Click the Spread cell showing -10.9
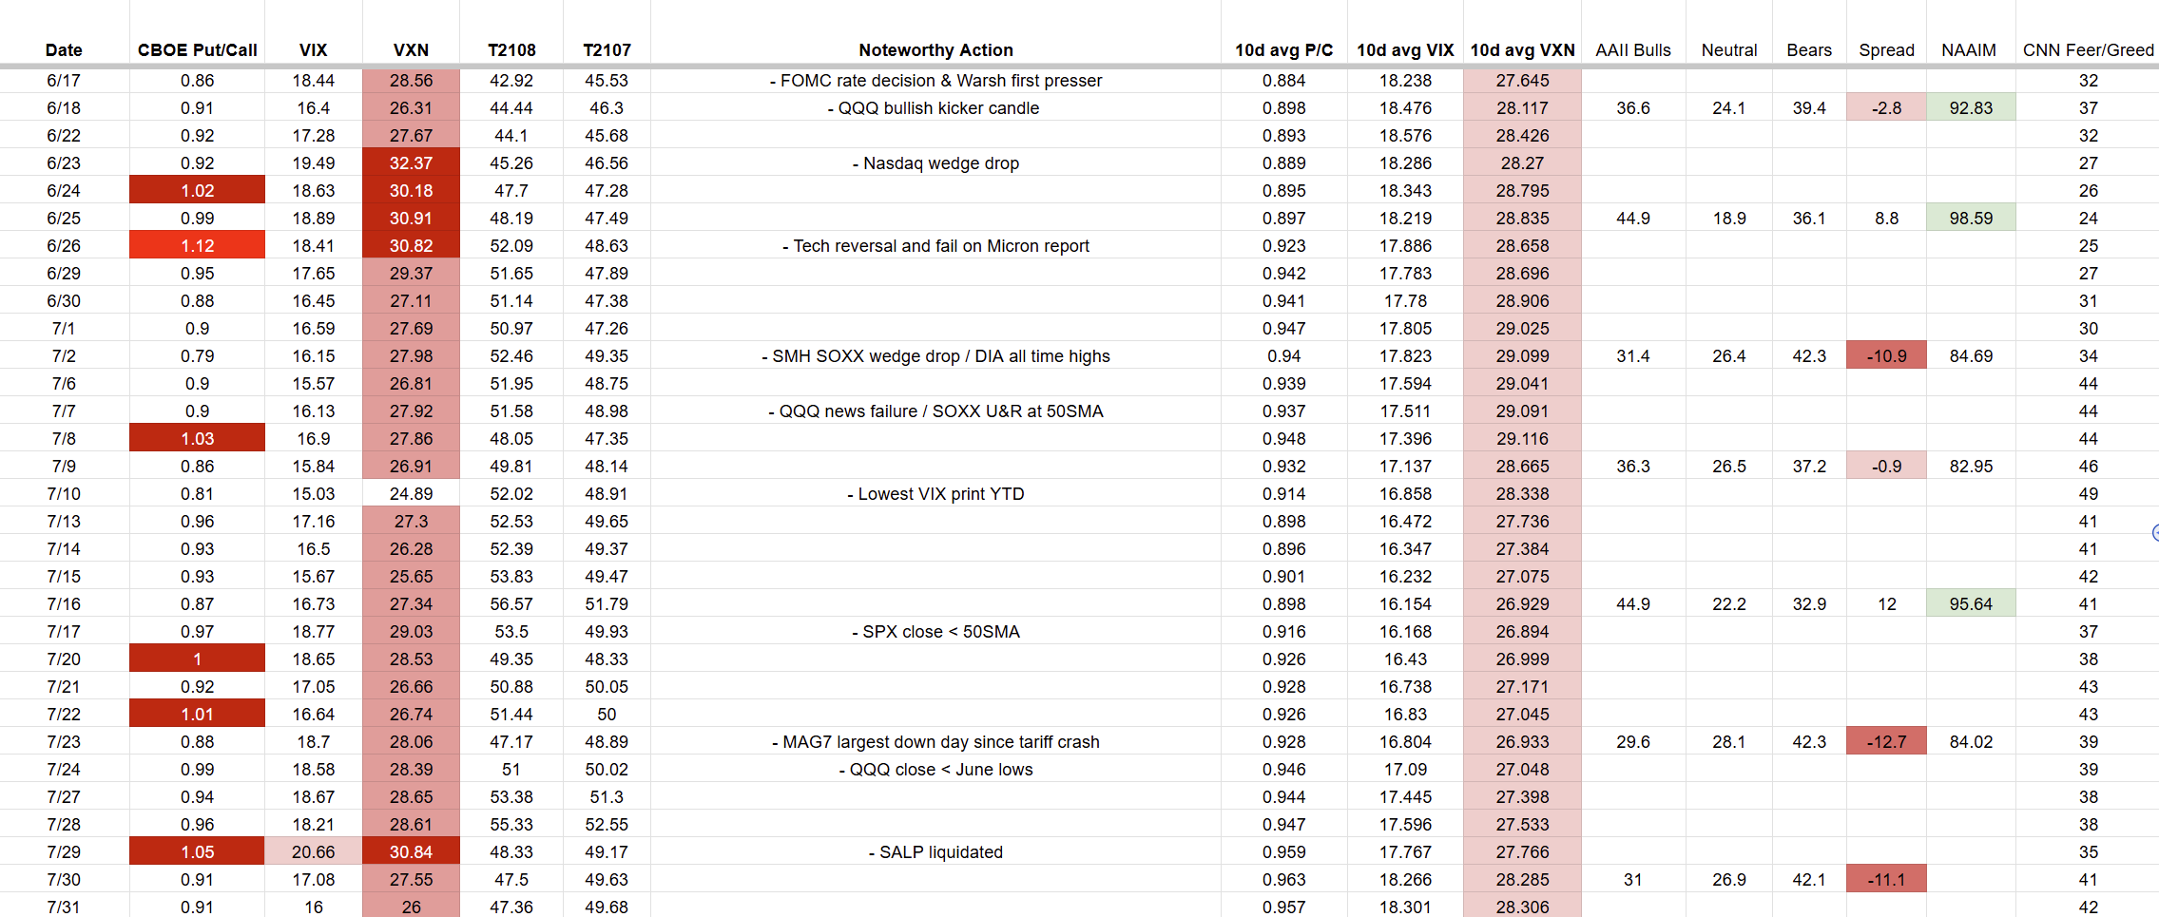This screenshot has width=2159, height=917. pyautogui.click(x=1886, y=356)
